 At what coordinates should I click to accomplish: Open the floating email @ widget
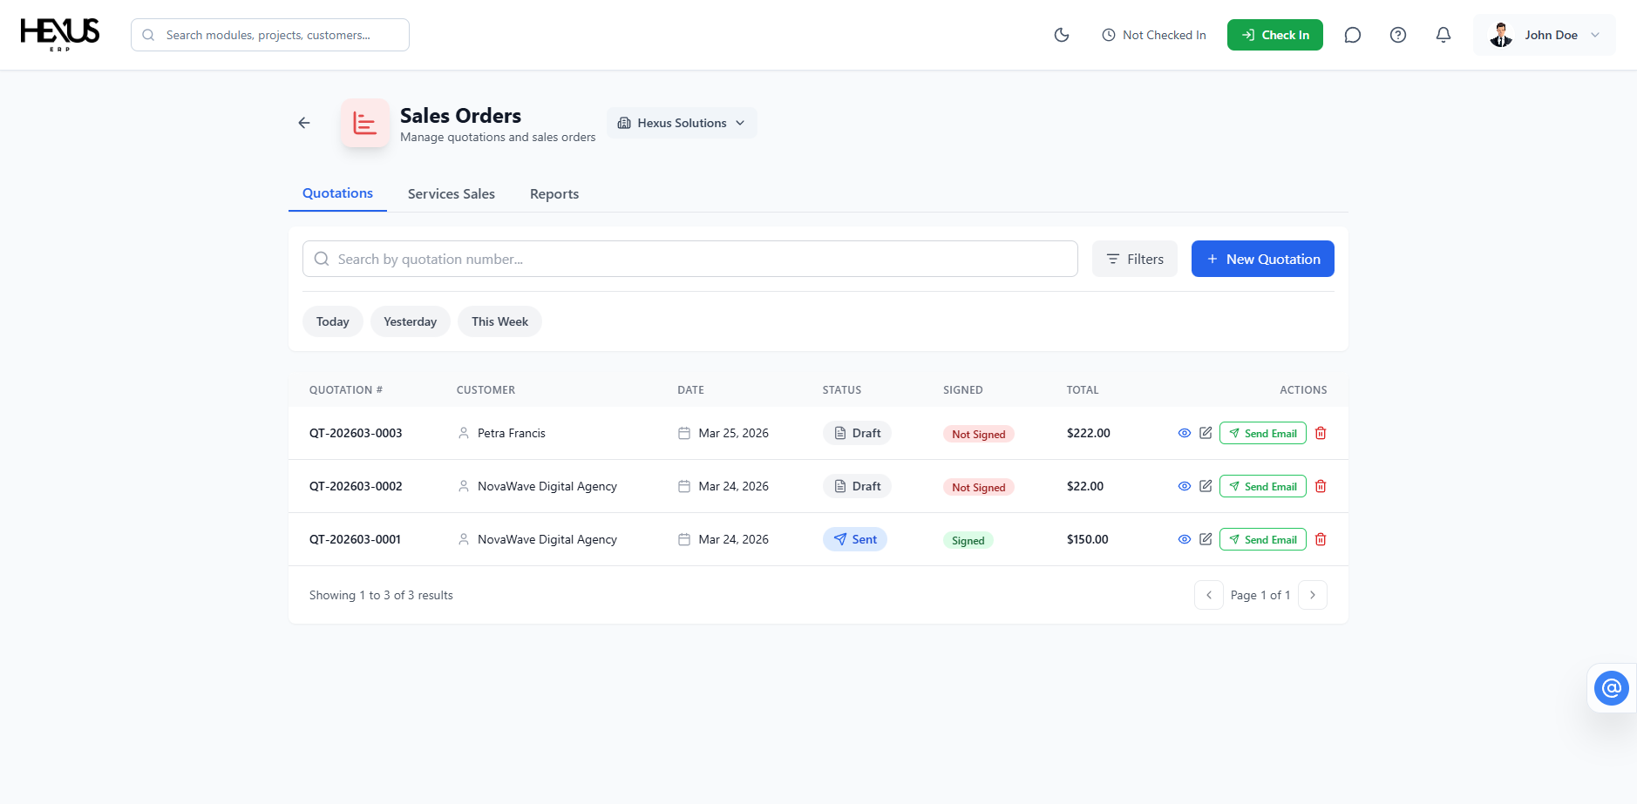coord(1612,688)
